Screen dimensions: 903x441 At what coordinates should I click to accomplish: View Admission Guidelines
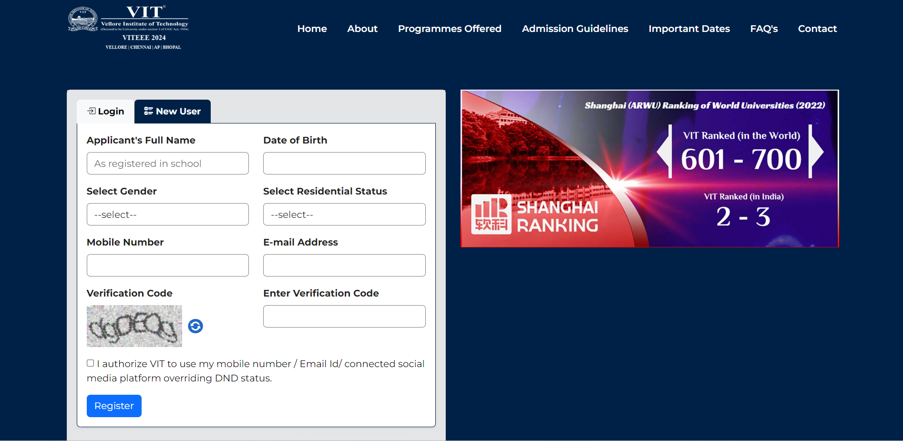(x=575, y=29)
